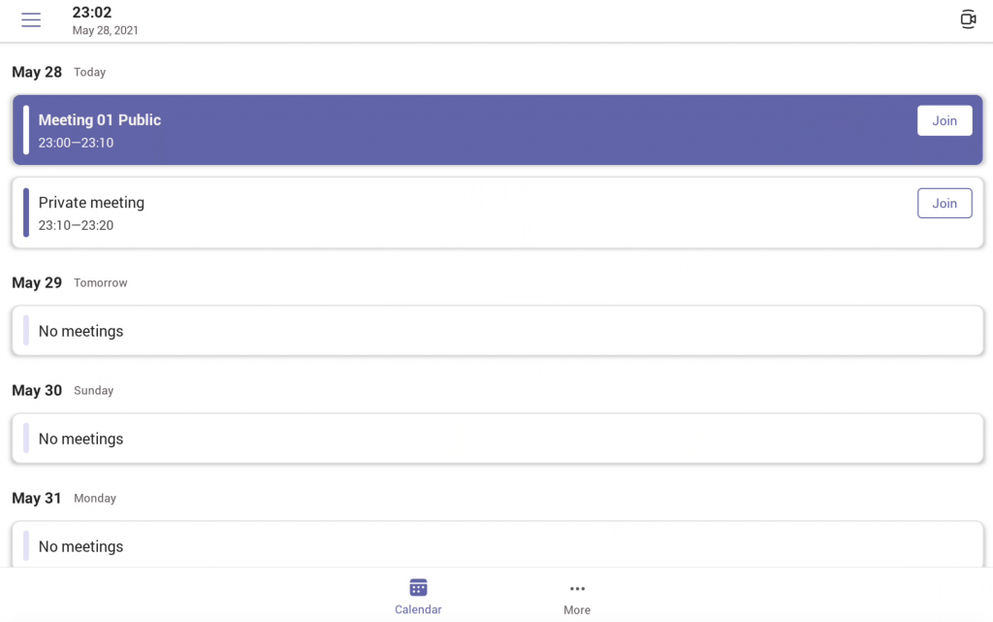Open the More ellipsis icon
Image resolution: width=993 pixels, height=622 pixels.
pos(577,588)
